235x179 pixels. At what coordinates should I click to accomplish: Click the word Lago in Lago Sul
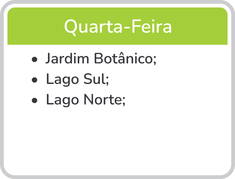click(62, 80)
